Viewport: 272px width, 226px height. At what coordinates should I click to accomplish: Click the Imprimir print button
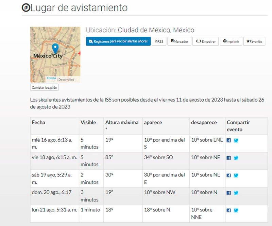coord(231,41)
